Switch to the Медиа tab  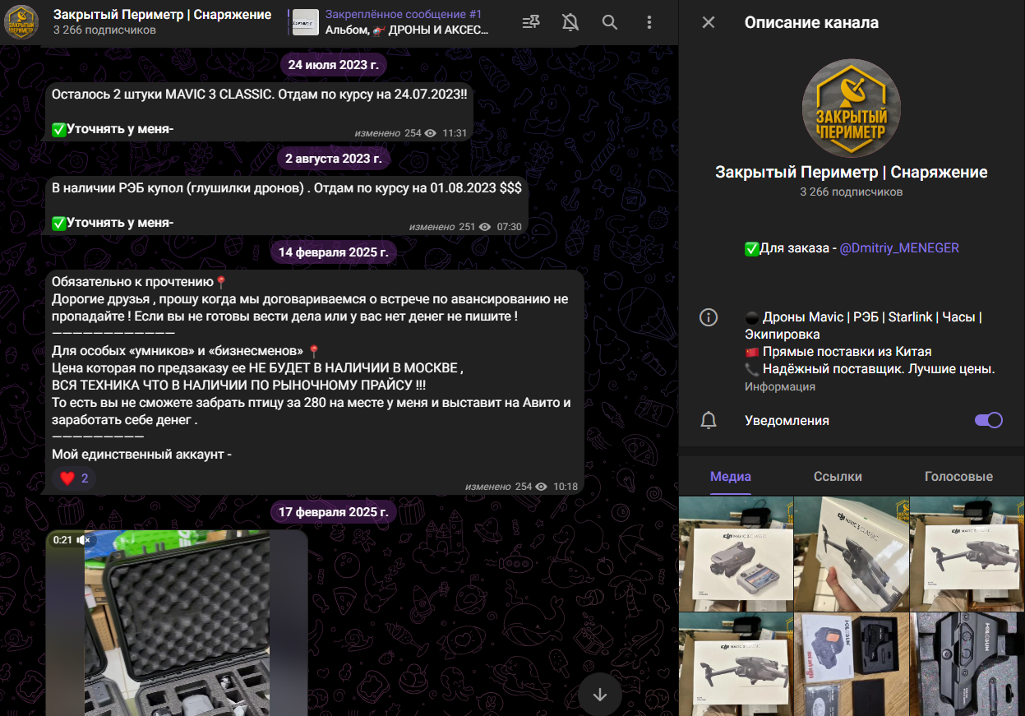pos(731,477)
